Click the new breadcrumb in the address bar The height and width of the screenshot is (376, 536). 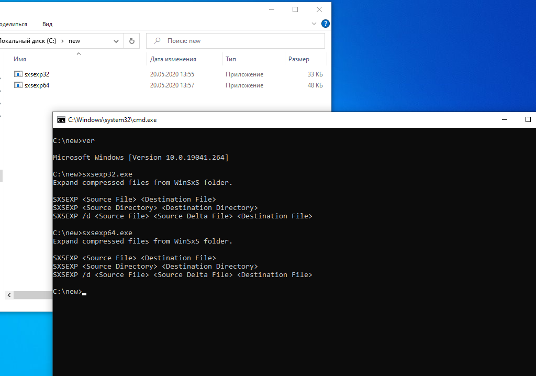(x=74, y=40)
